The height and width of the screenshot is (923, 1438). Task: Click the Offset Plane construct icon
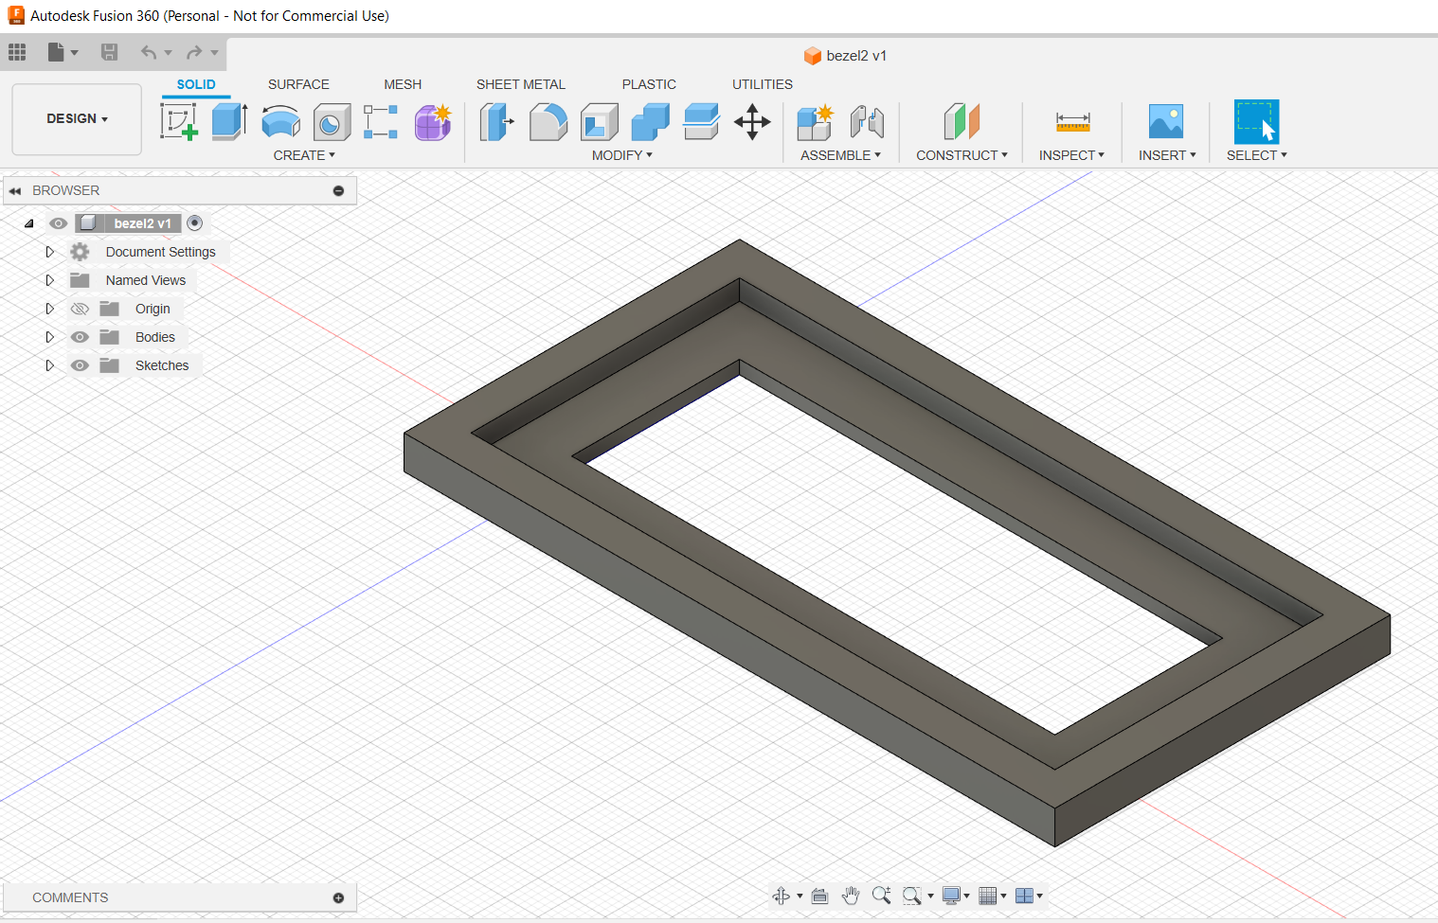pos(962,122)
